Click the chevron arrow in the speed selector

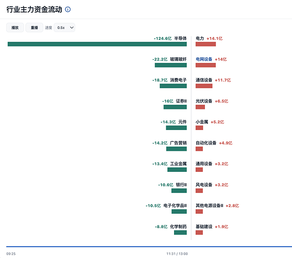click(72, 28)
